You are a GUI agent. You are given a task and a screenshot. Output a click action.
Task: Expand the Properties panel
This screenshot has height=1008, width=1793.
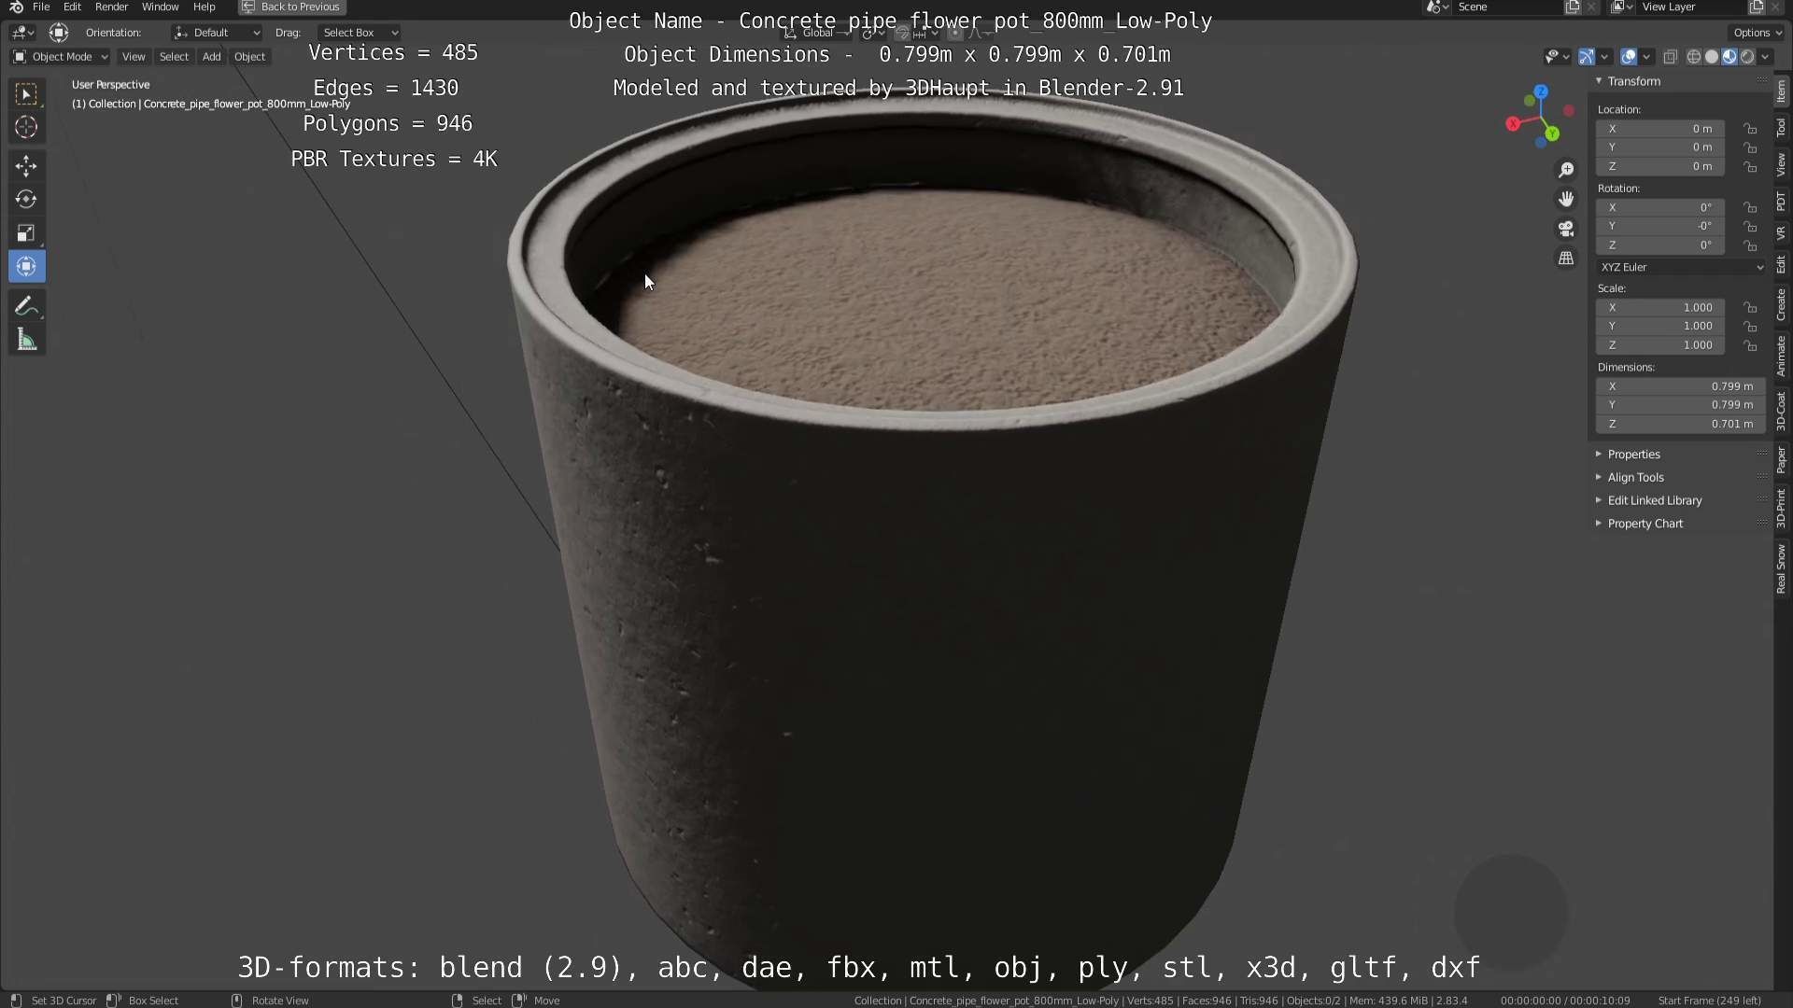(x=1633, y=455)
